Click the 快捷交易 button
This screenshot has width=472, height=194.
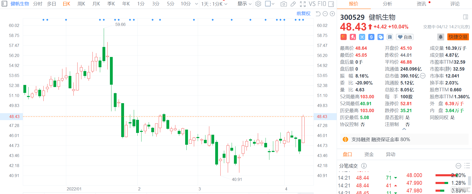(x=458, y=37)
